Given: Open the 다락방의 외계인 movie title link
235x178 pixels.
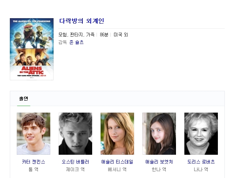Looking at the screenshot, I should point(82,21).
